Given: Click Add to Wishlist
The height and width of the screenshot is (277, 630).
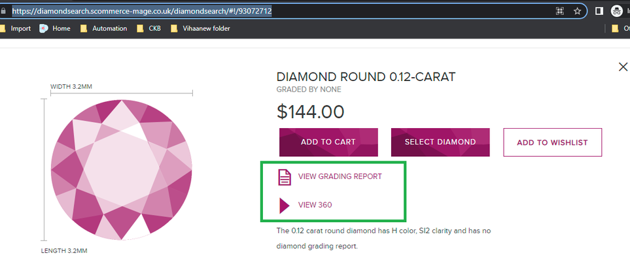Looking at the screenshot, I should [552, 142].
